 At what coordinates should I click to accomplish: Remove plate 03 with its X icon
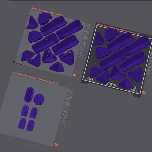(71, 92)
